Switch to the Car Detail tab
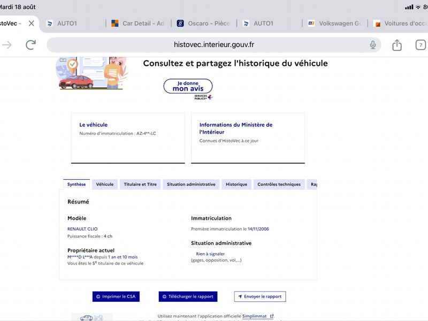Viewport: 428px width, 321px height. pos(139,24)
